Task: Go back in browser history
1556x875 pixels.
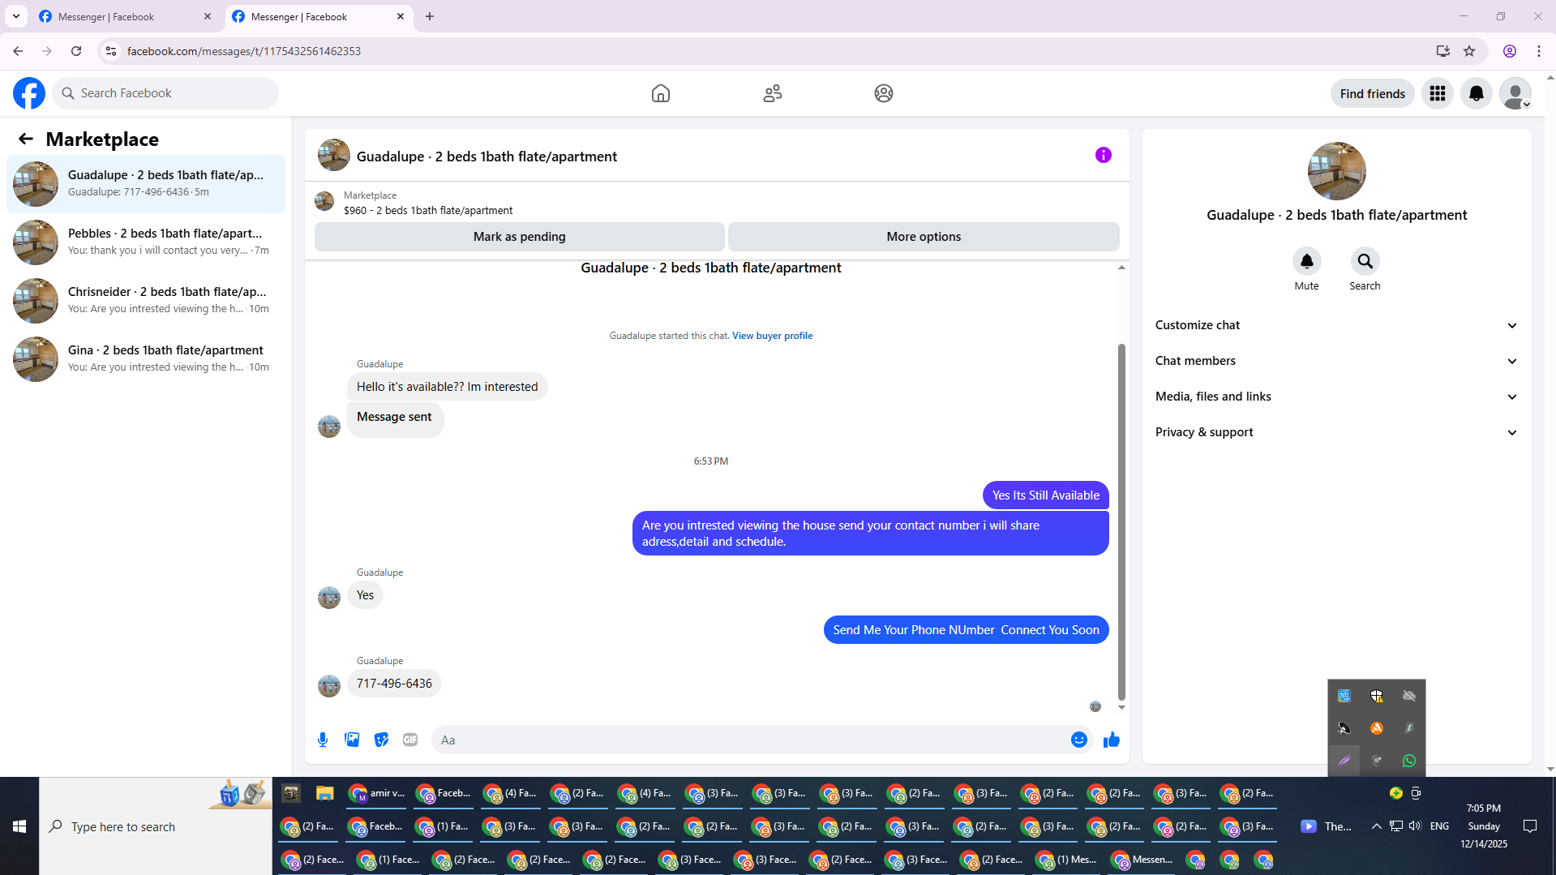Action: tap(18, 51)
